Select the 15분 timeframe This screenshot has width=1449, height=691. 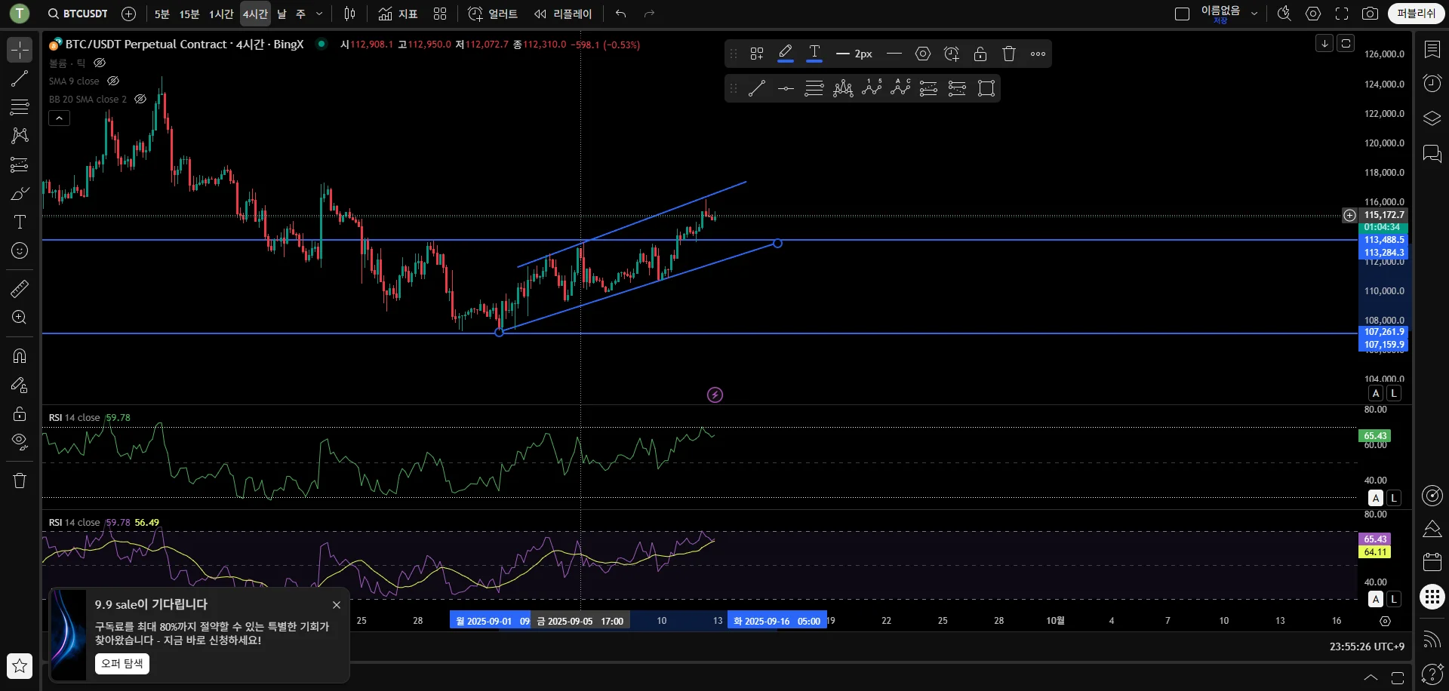pos(189,14)
